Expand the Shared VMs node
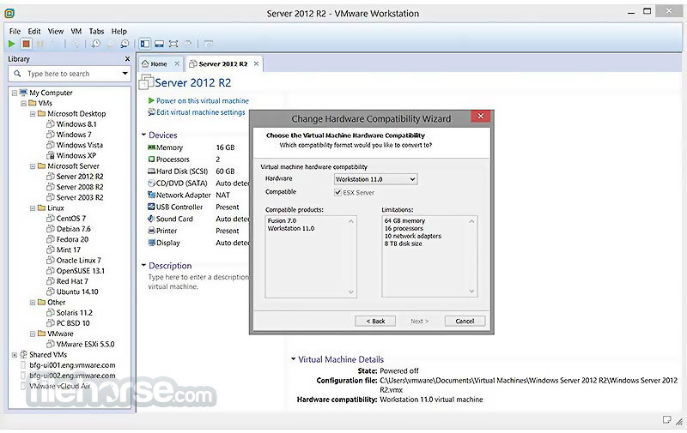This screenshot has height=433, width=687. point(15,355)
